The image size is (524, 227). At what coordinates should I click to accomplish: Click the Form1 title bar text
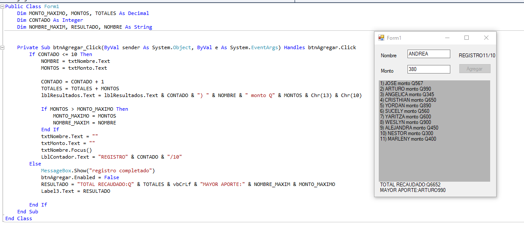point(394,38)
